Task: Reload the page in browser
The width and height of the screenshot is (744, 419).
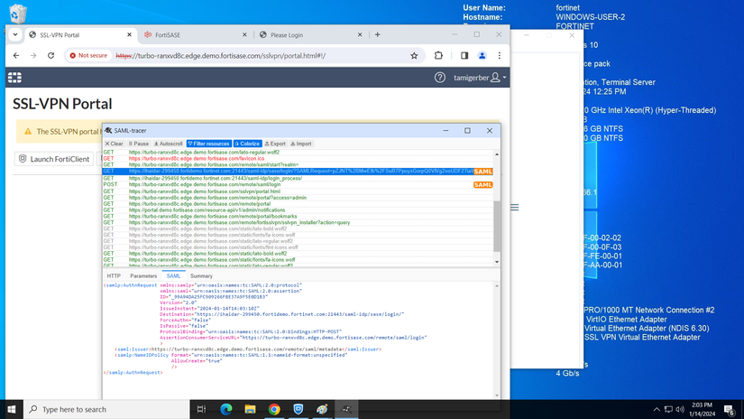Action: pyautogui.click(x=52, y=55)
